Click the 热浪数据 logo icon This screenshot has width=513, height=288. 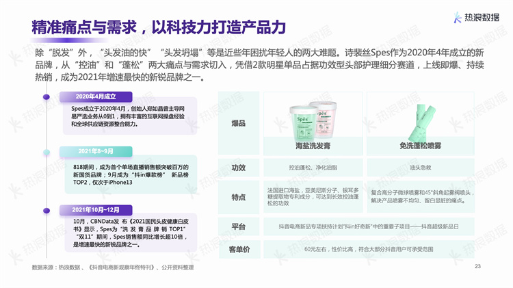(458, 18)
